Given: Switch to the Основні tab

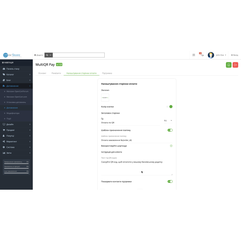Looking at the screenshot, I should tap(42, 73).
